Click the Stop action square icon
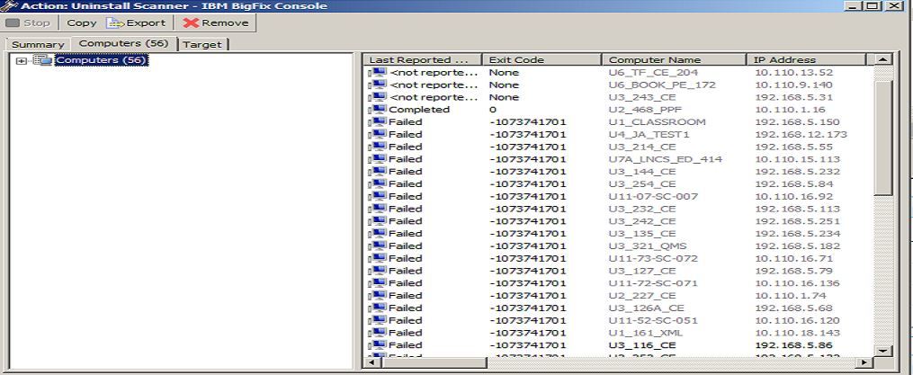The image size is (913, 375). pos(13,23)
